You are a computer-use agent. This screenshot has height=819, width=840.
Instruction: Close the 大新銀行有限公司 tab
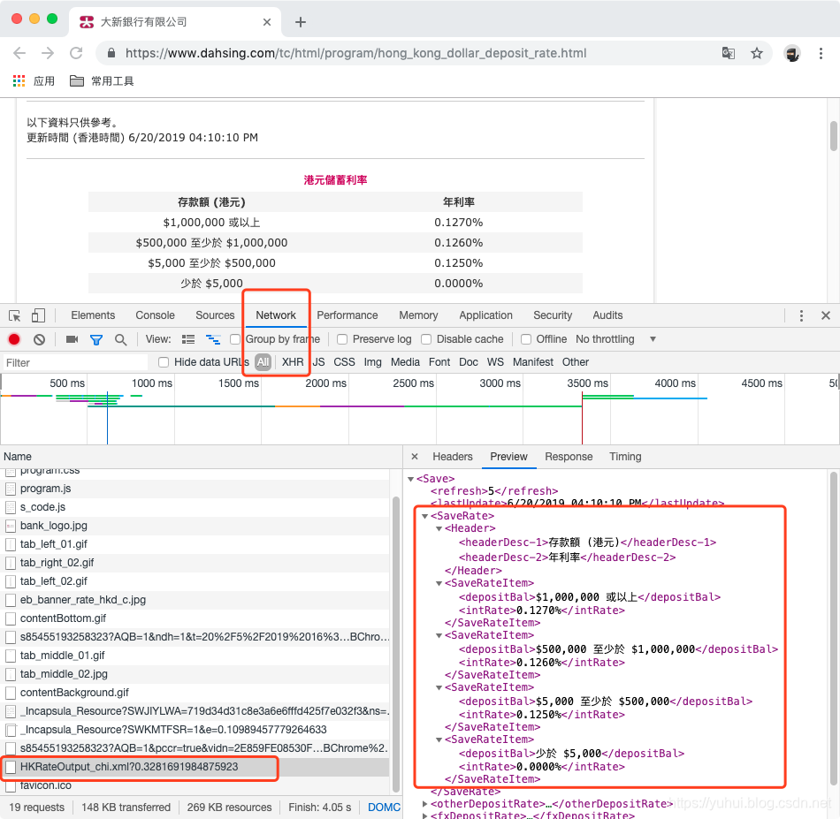pyautogui.click(x=267, y=22)
